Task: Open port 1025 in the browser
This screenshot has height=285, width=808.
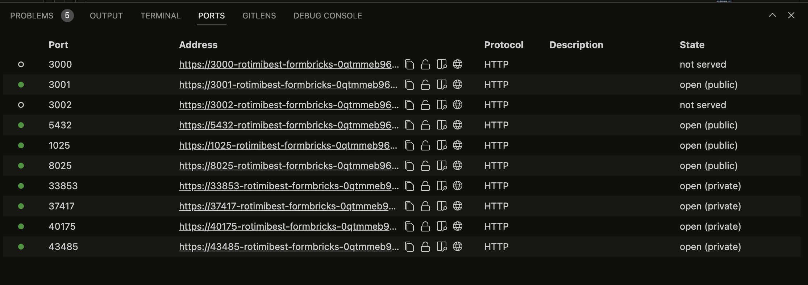Action: pyautogui.click(x=458, y=145)
